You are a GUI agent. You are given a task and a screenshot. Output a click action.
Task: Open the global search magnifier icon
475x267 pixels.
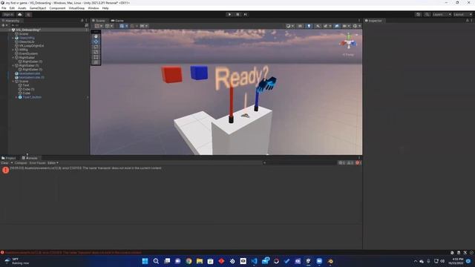[x=427, y=14]
